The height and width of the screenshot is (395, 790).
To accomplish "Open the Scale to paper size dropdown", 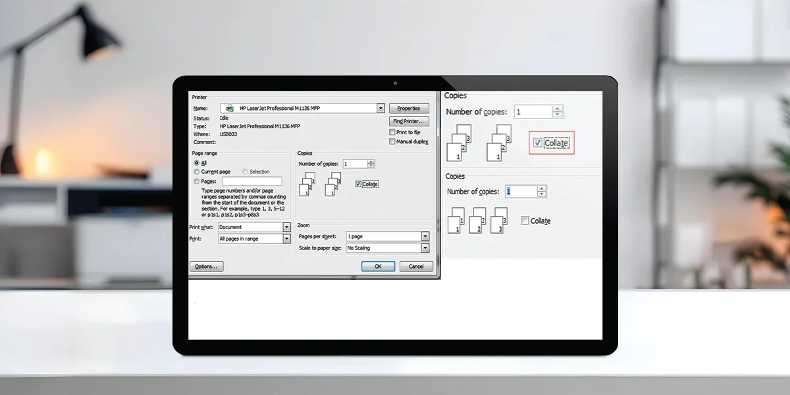I will (x=425, y=248).
